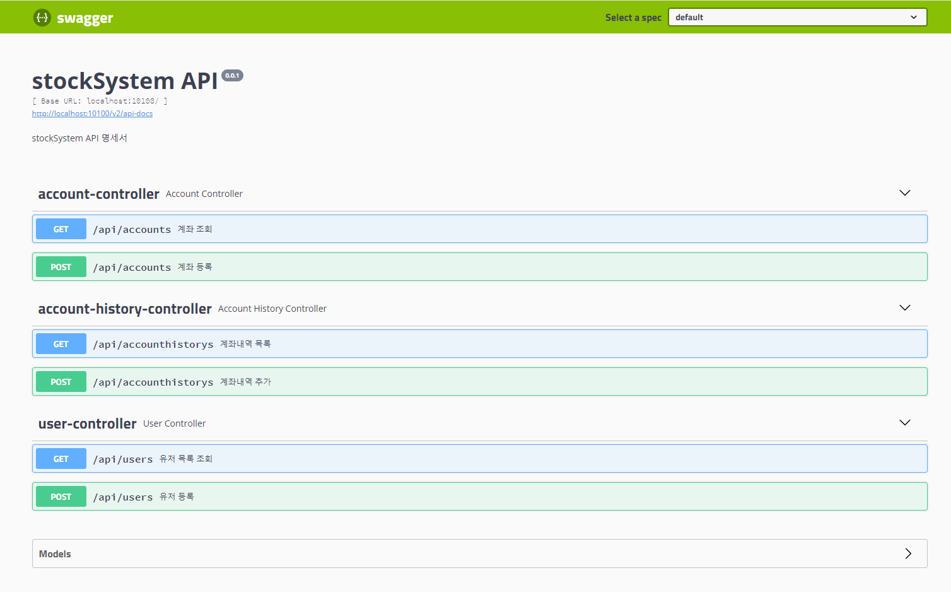Click the account-controller tag heading
The height and width of the screenshot is (592, 951).
click(98, 194)
